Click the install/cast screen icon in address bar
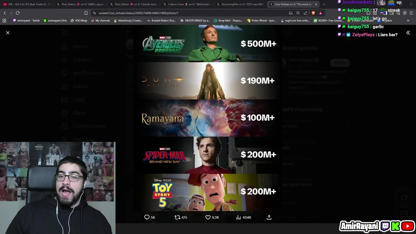The image size is (416, 234). click(291, 13)
